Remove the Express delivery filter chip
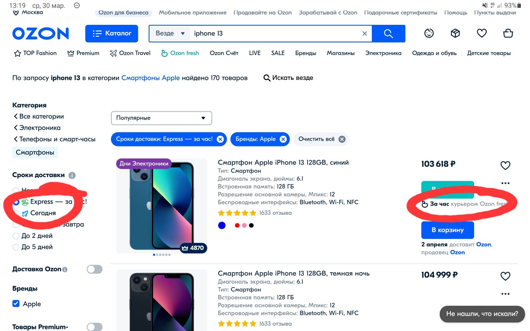 220,139
